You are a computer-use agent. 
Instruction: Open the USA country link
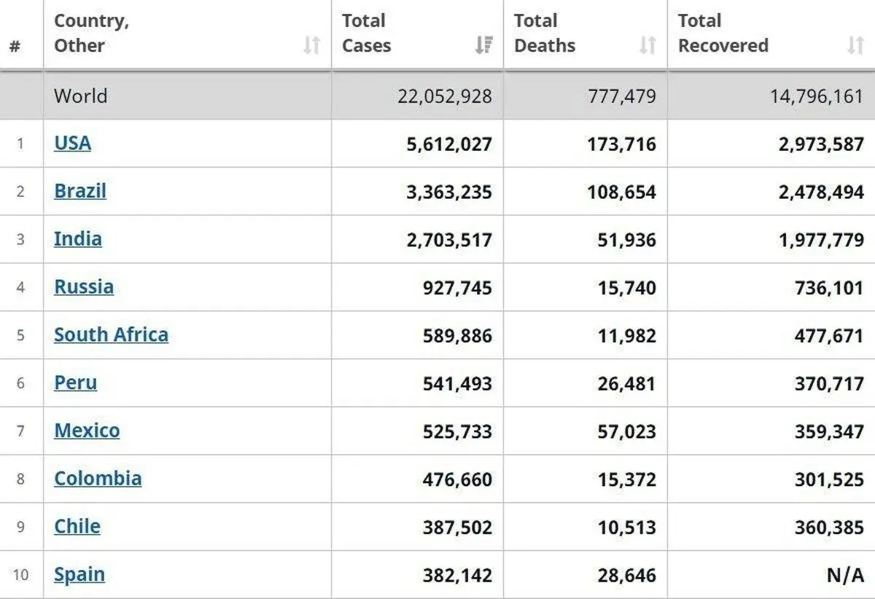point(72,143)
